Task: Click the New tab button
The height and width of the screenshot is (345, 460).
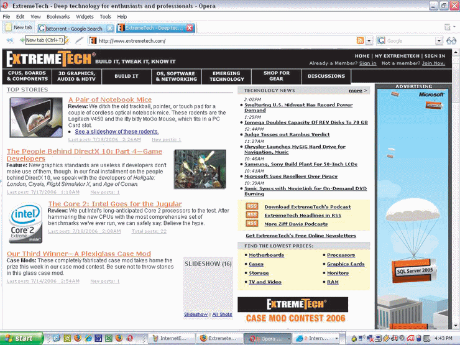Action: coord(19,27)
